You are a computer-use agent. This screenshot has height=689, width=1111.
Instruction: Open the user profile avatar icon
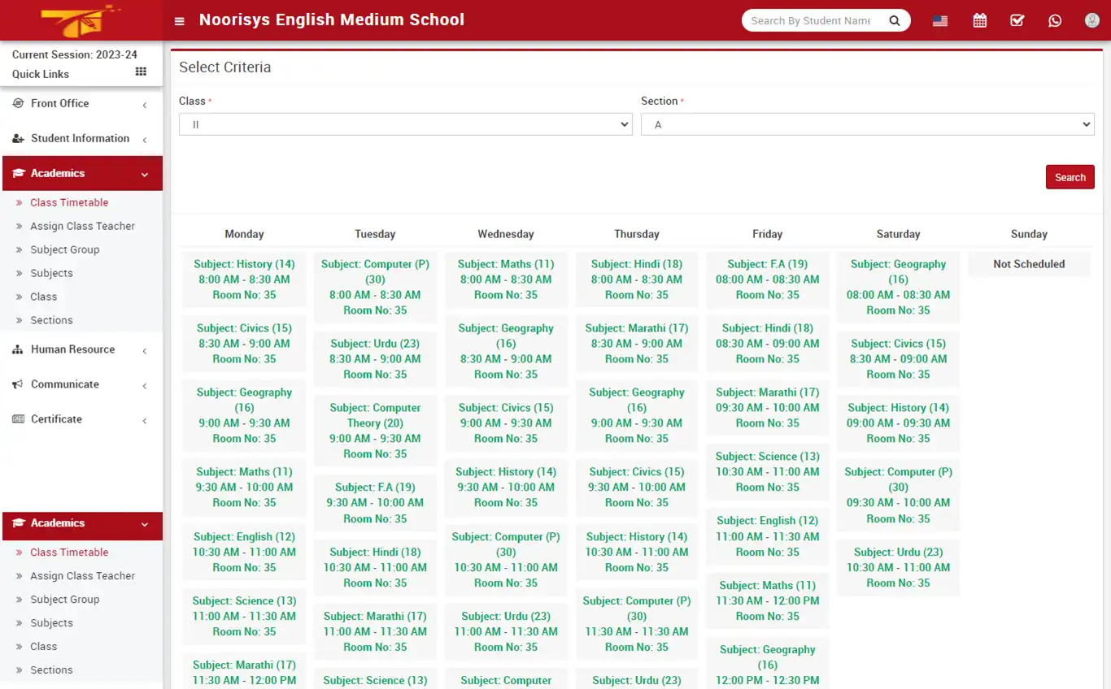(1091, 20)
